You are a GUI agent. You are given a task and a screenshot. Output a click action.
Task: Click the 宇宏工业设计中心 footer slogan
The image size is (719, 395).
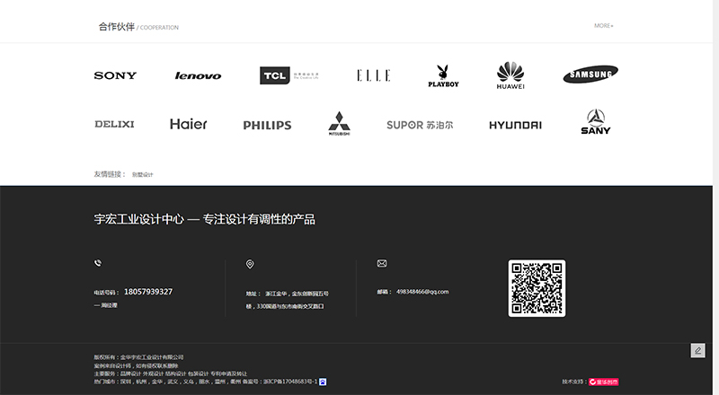pyautogui.click(x=205, y=220)
